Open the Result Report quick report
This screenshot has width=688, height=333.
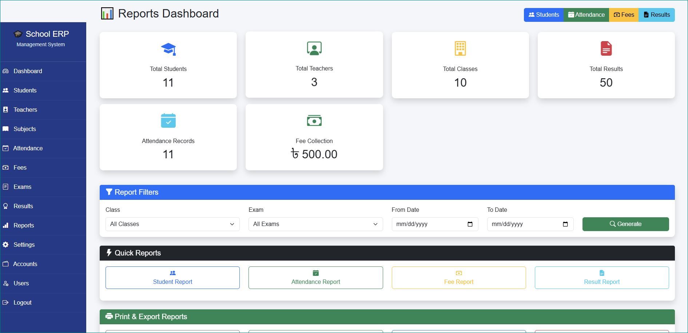tap(602, 278)
